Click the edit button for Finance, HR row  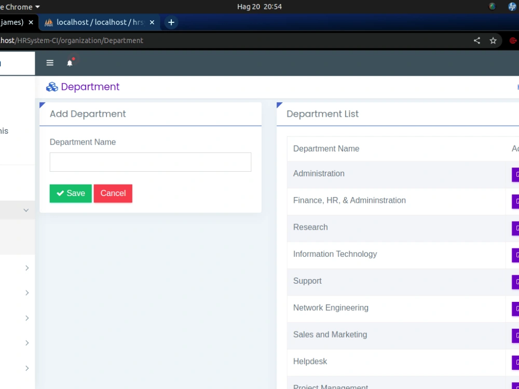(x=516, y=201)
